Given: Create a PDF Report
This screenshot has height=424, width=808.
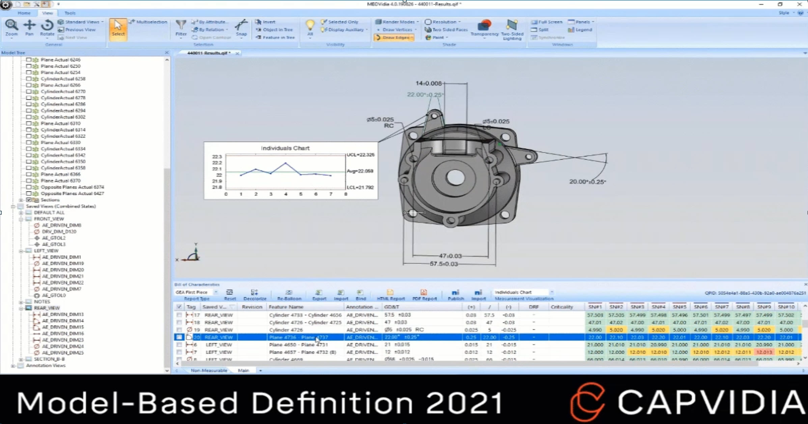Looking at the screenshot, I should 424,293.
